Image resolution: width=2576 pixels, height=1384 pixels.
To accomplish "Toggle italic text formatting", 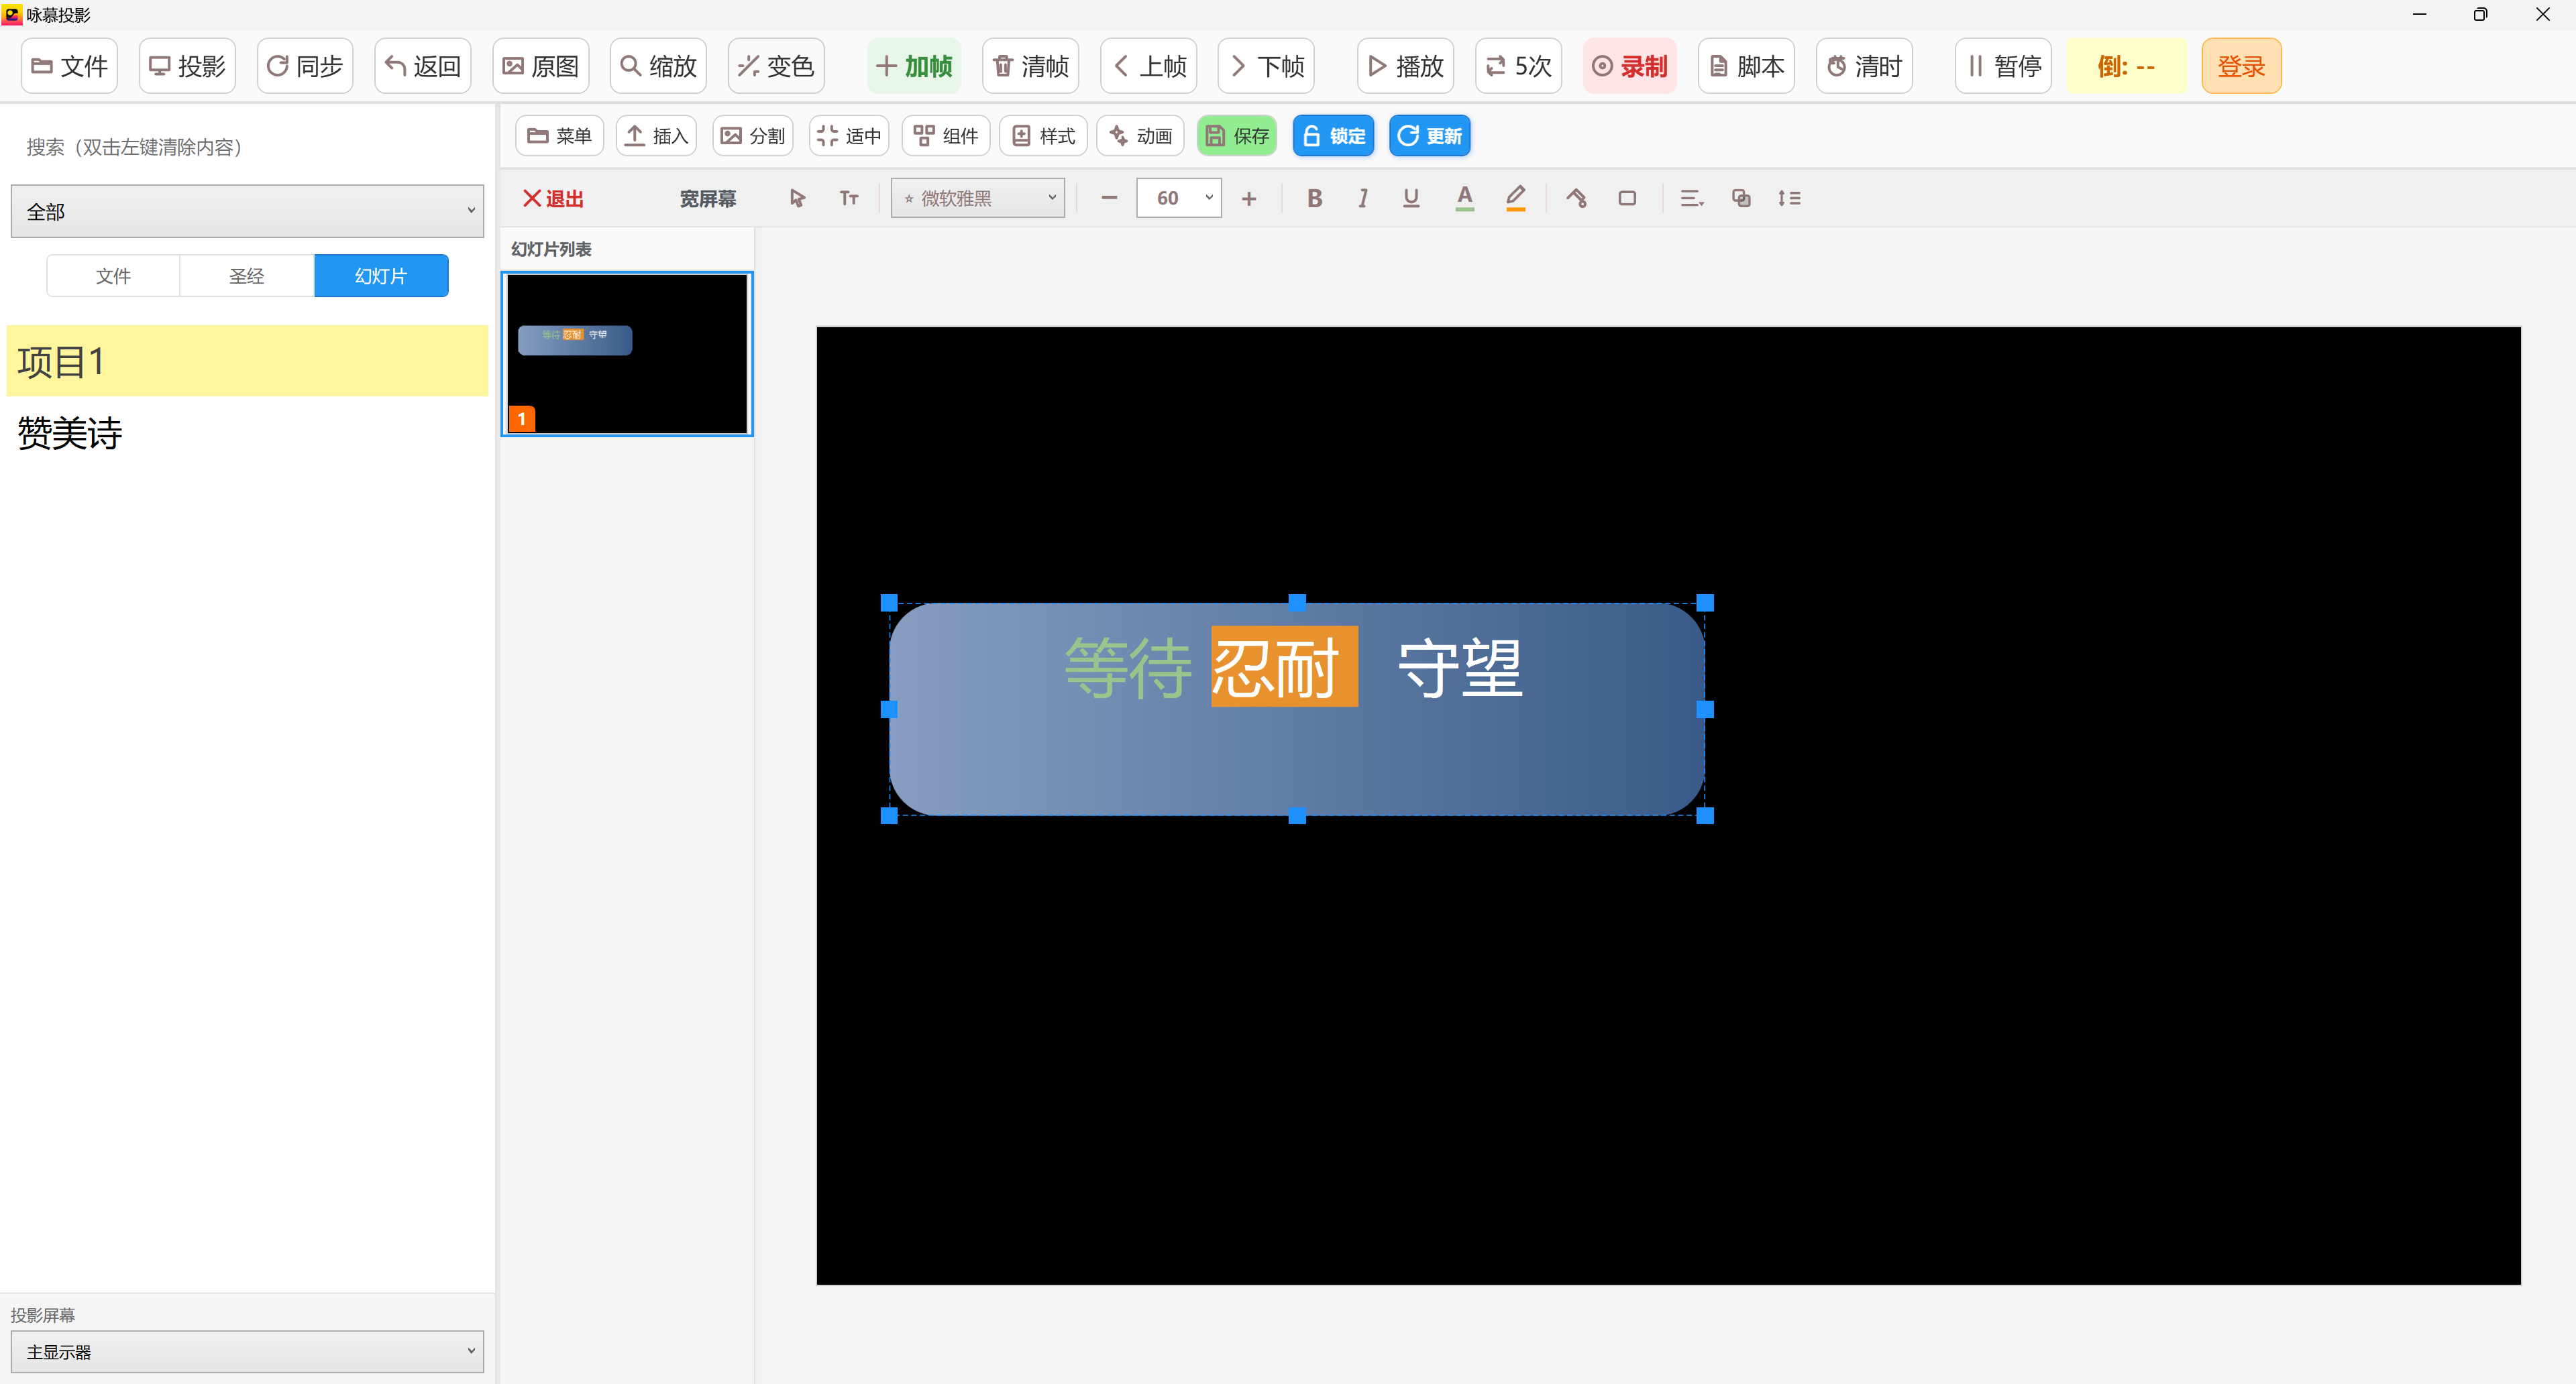I will click(1362, 198).
